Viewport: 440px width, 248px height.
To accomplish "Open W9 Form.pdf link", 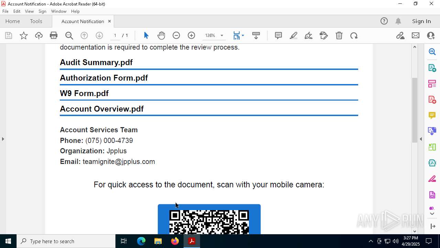I will click(84, 93).
